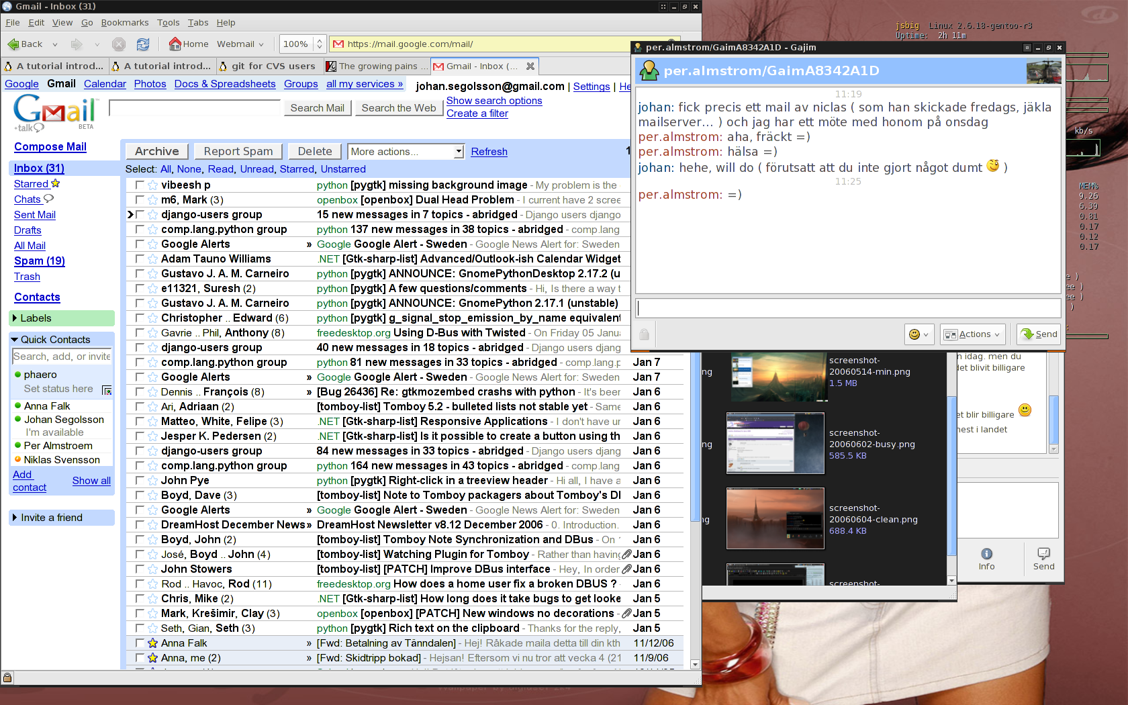The width and height of the screenshot is (1128, 705).
Task: Open the Tools menu
Action: click(x=169, y=23)
